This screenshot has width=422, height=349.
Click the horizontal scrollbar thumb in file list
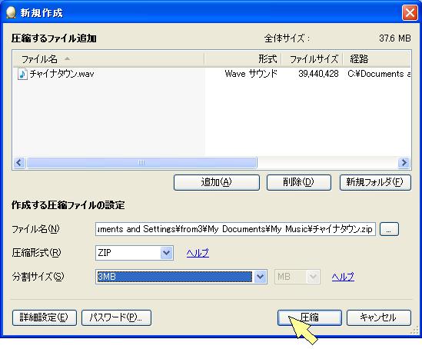141,162
